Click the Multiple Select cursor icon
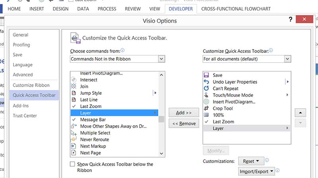This screenshot has height=178, width=318. (x=74, y=133)
